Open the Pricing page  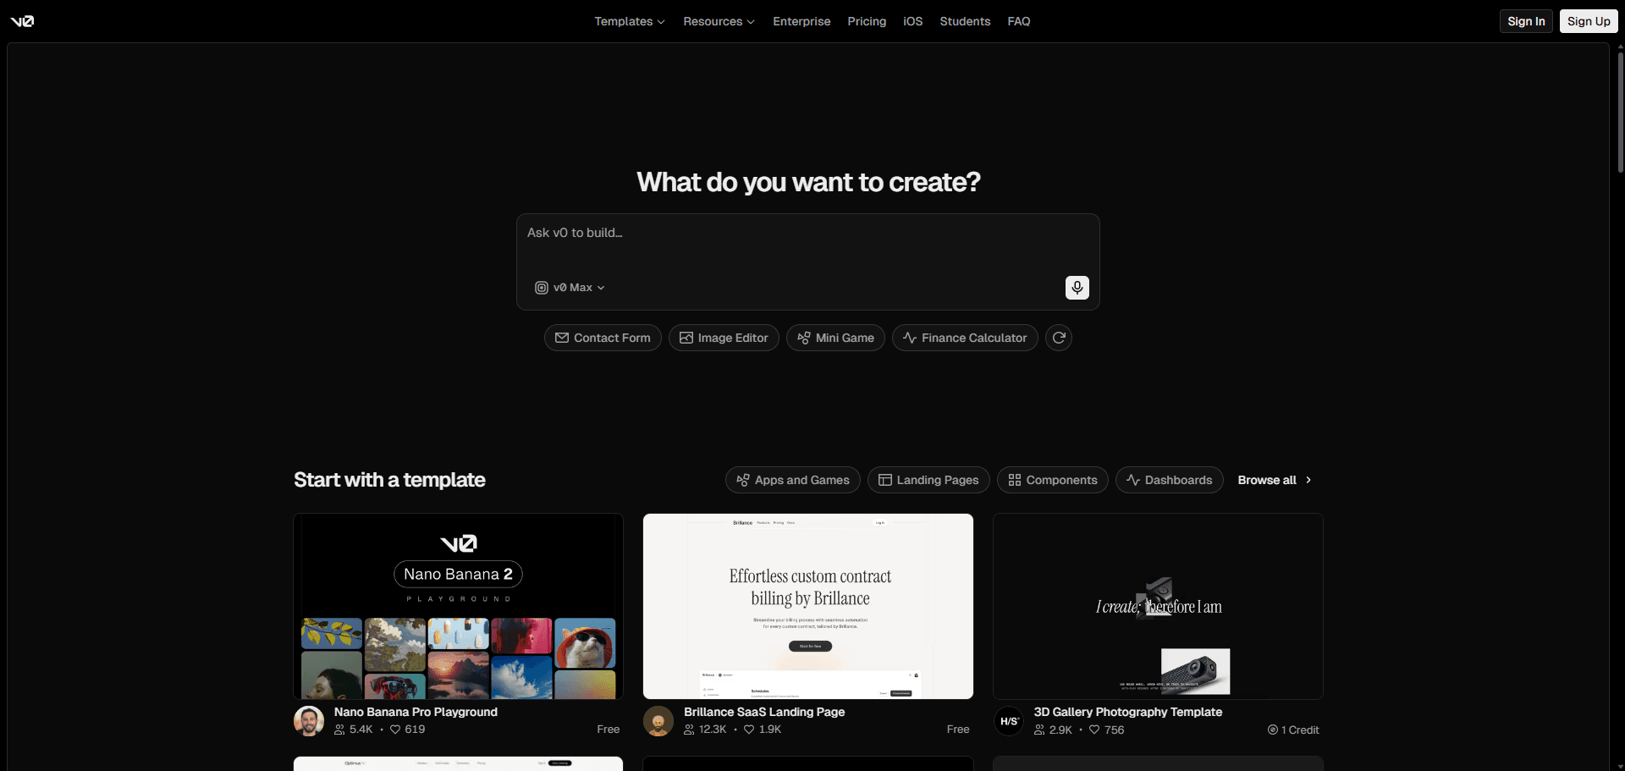(x=867, y=21)
